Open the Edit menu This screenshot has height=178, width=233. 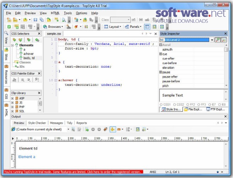click(x=18, y=13)
